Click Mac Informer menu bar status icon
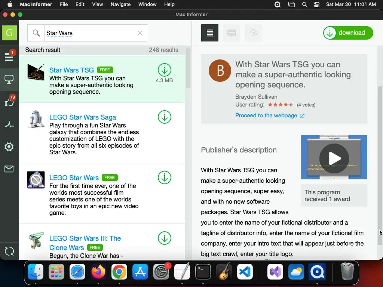The image size is (383, 287). pos(278,4)
